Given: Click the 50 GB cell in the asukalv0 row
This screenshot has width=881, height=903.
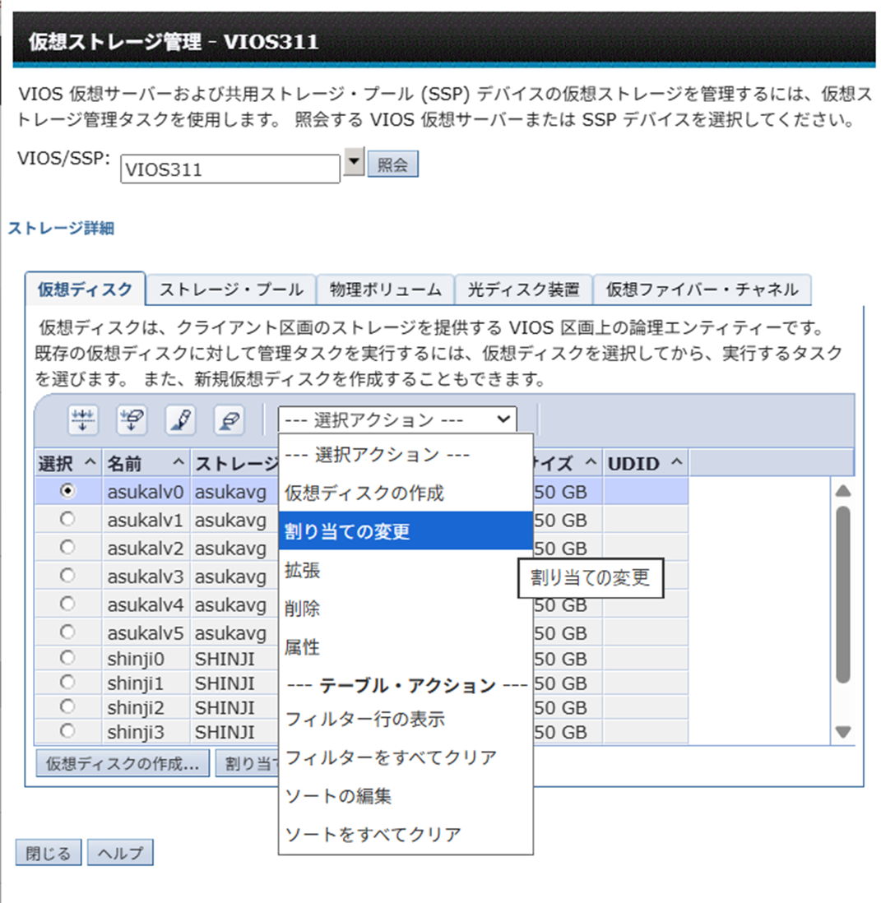Looking at the screenshot, I should (x=568, y=491).
